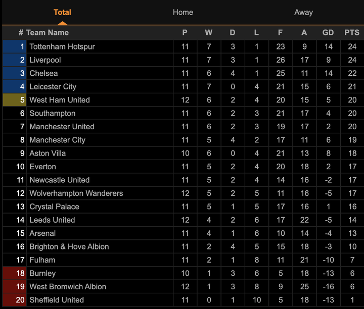Viewport: 364px width, 309px height.
Task: Sort table by PTS column header
Action: pyautogui.click(x=352, y=33)
